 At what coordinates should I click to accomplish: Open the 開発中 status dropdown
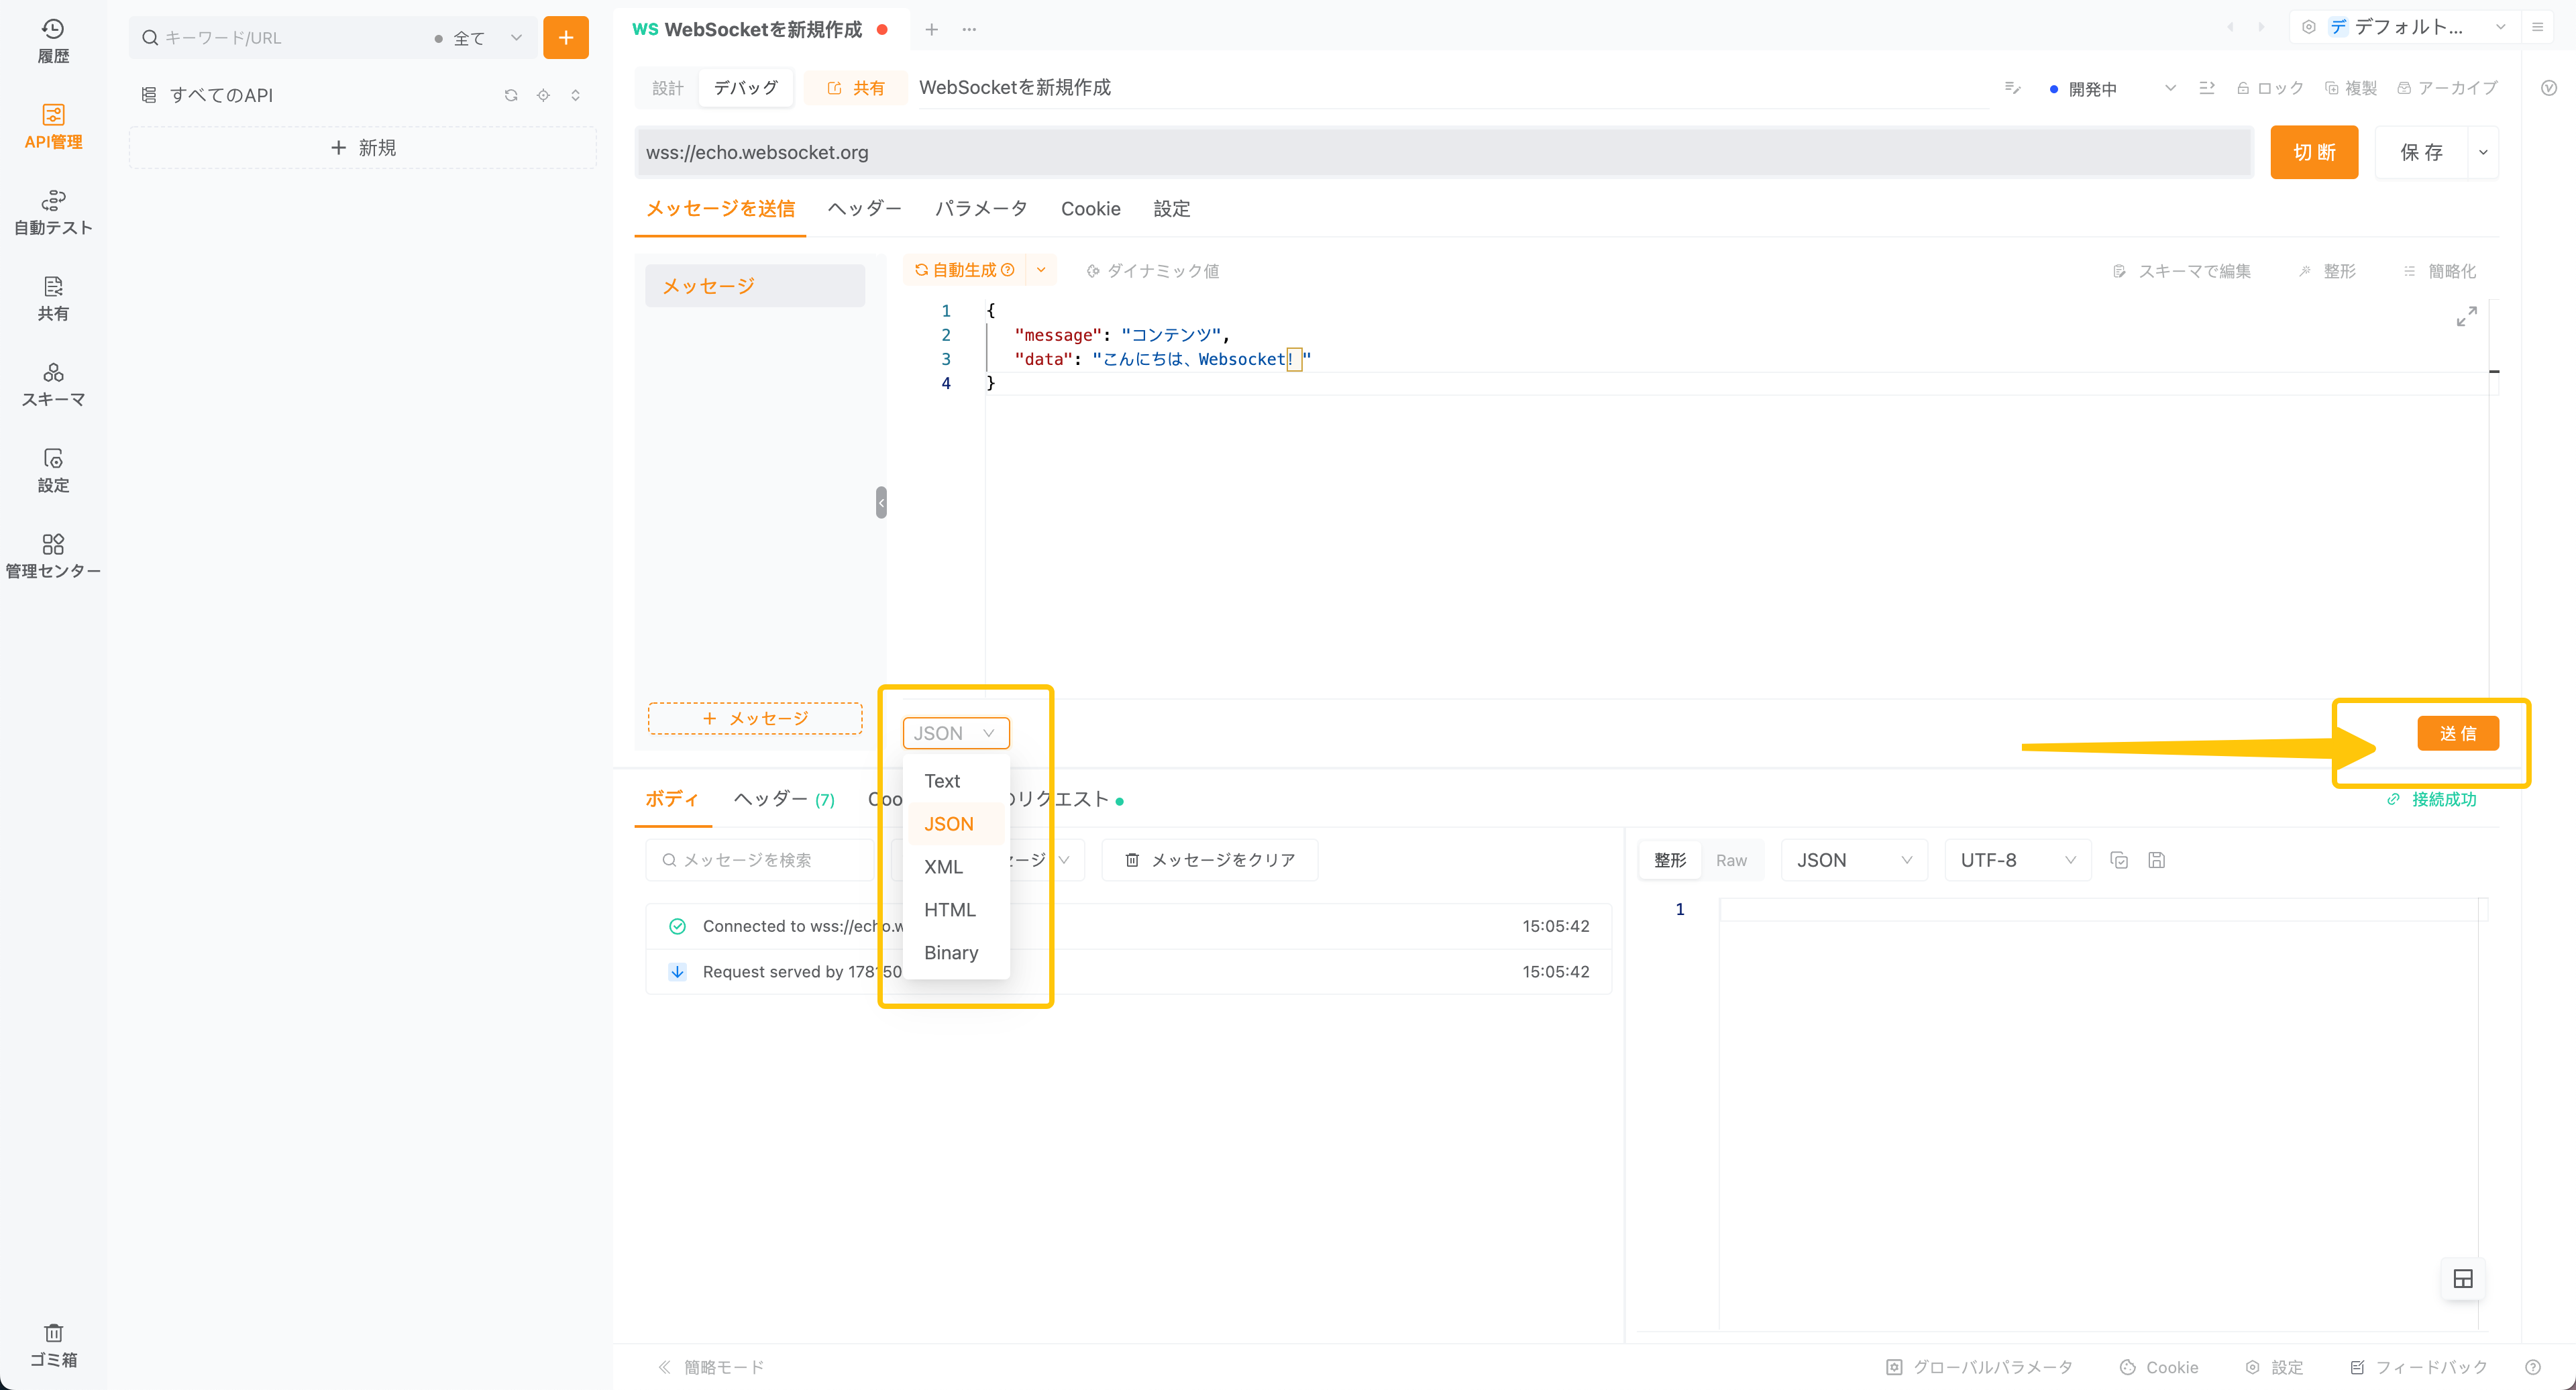[2113, 88]
